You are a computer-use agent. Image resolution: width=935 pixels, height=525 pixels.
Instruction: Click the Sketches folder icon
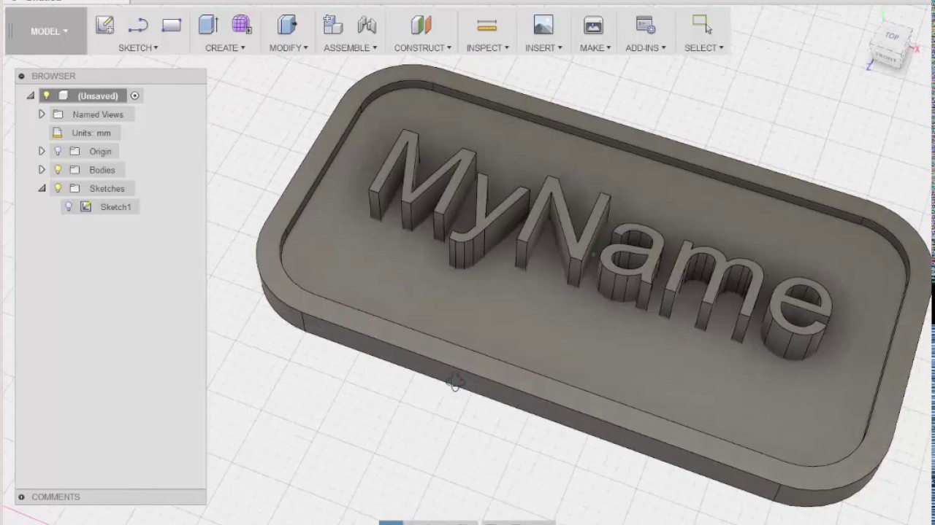[x=75, y=188]
